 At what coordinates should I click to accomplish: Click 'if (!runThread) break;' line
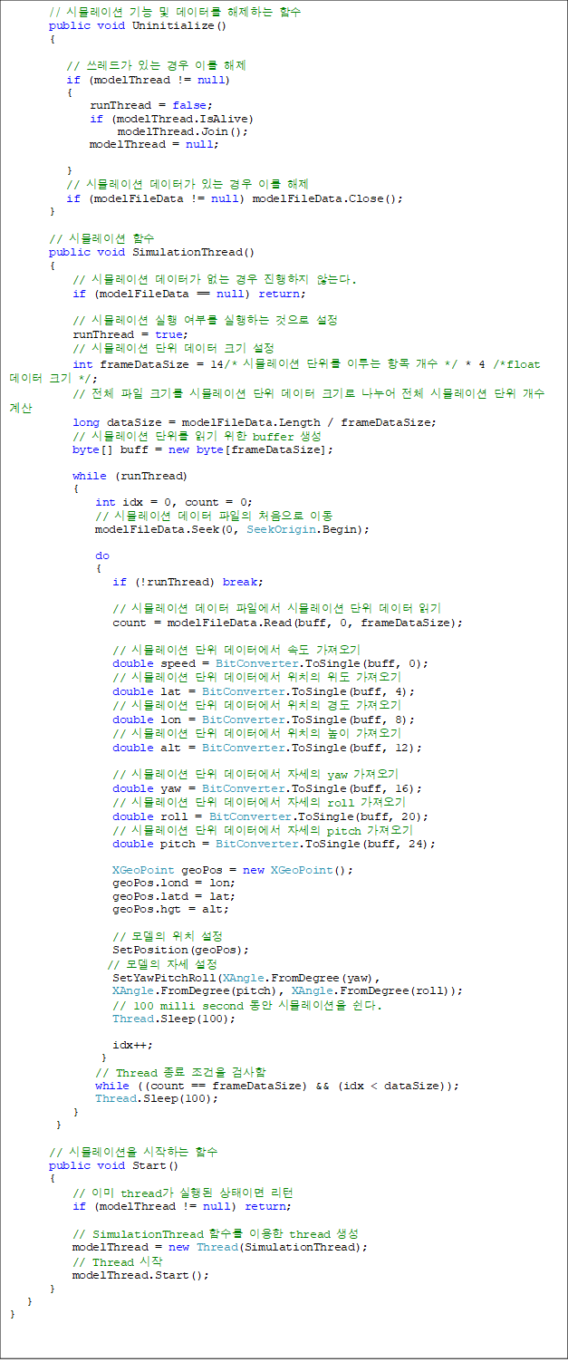click(x=188, y=582)
